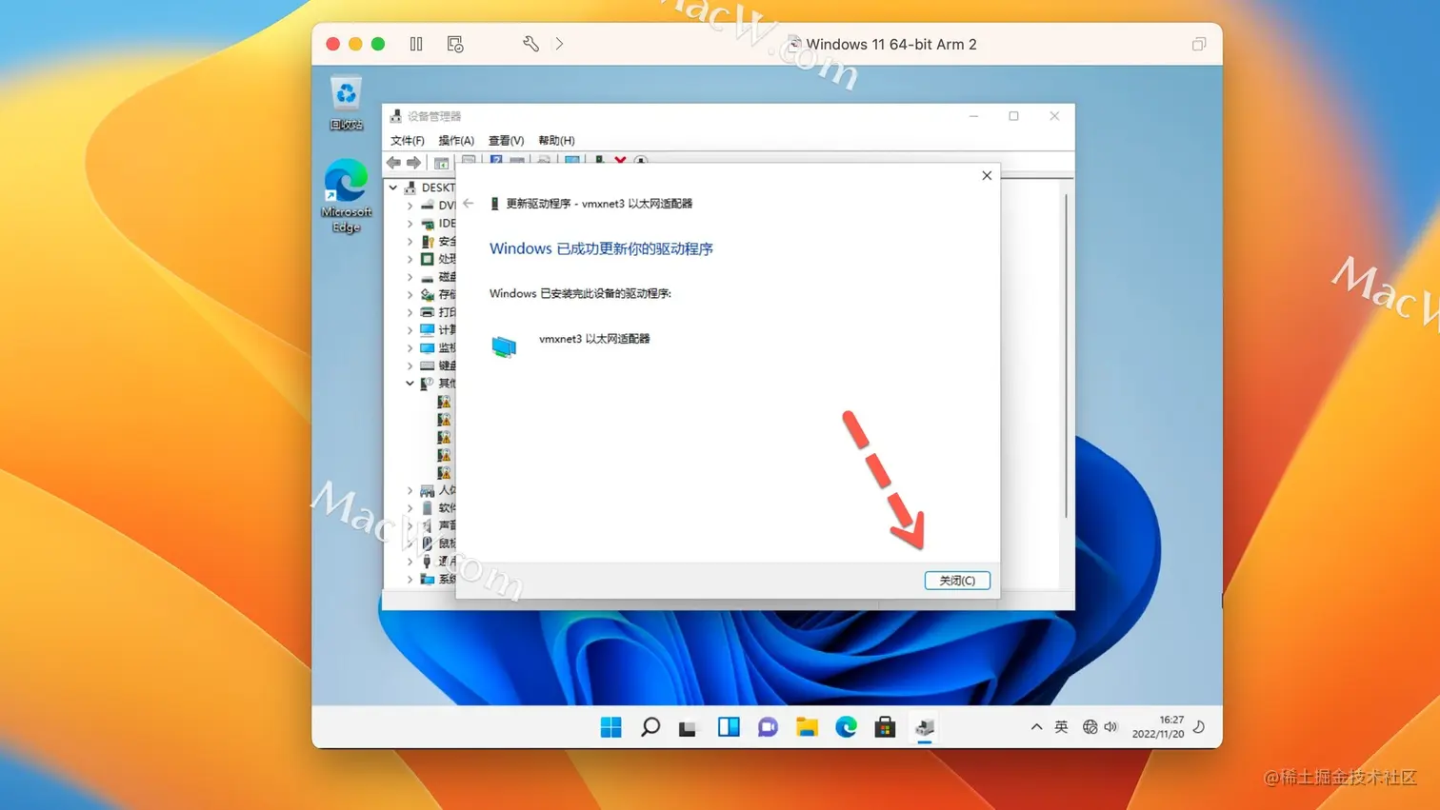This screenshot has height=810, width=1440.
Task: Expand the DVD drives node
Action: click(x=410, y=206)
